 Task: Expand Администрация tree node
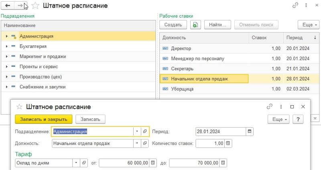coord(7,36)
